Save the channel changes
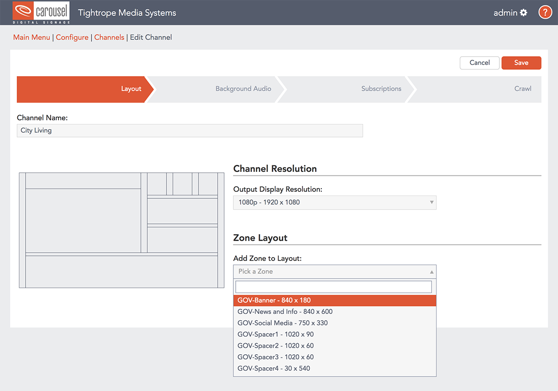This screenshot has width=558, height=391. (521, 63)
